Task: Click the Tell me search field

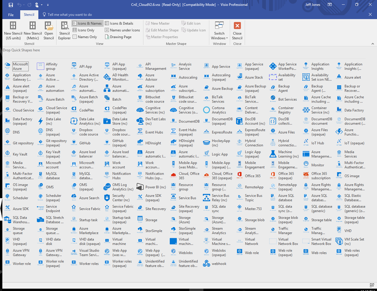Action: [x=70, y=15]
